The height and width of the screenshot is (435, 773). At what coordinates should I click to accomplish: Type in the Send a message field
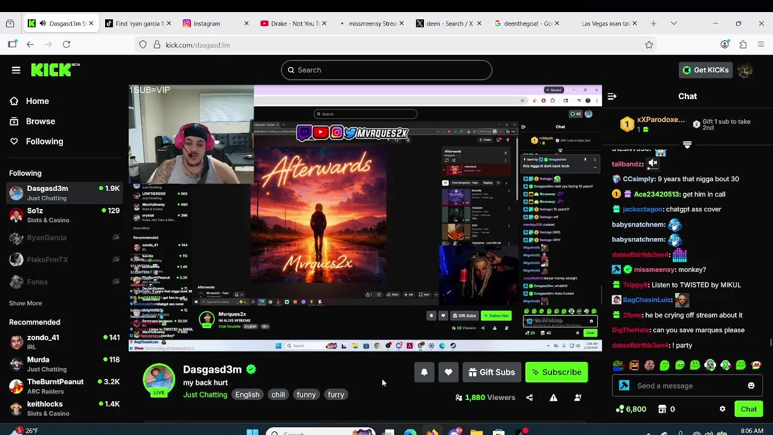pyautogui.click(x=688, y=385)
